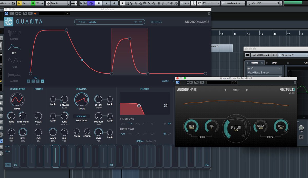This screenshot has height=178, width=308.
Task: Go to the previous marker in transport
Action: pos(81,3)
